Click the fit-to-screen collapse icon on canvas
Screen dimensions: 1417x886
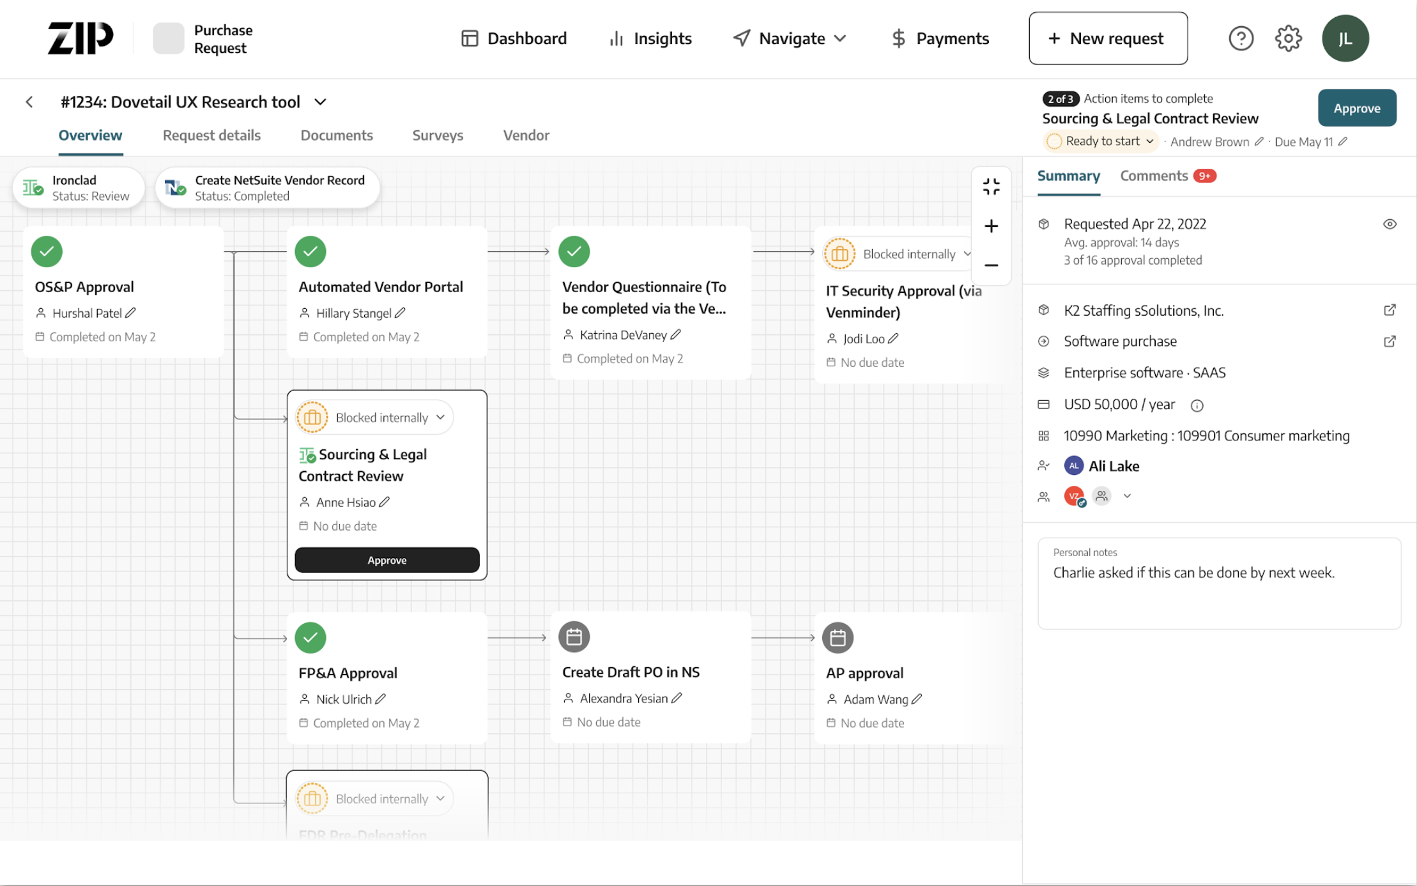click(x=991, y=187)
